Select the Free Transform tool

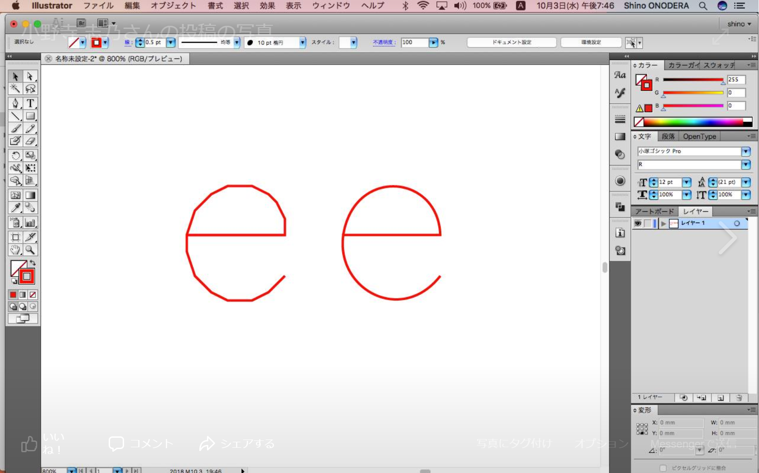coord(30,168)
